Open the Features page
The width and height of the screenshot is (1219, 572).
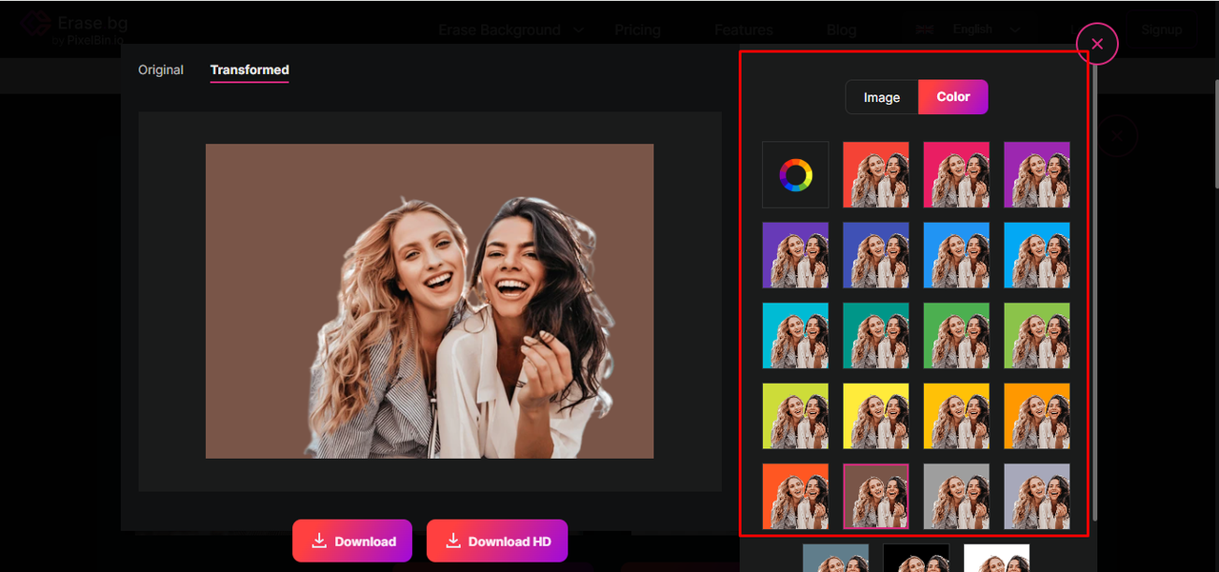click(x=744, y=30)
